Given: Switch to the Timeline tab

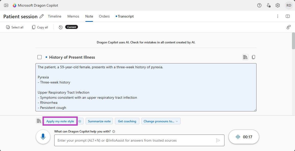Looking at the screenshot, I should (x=55, y=16).
